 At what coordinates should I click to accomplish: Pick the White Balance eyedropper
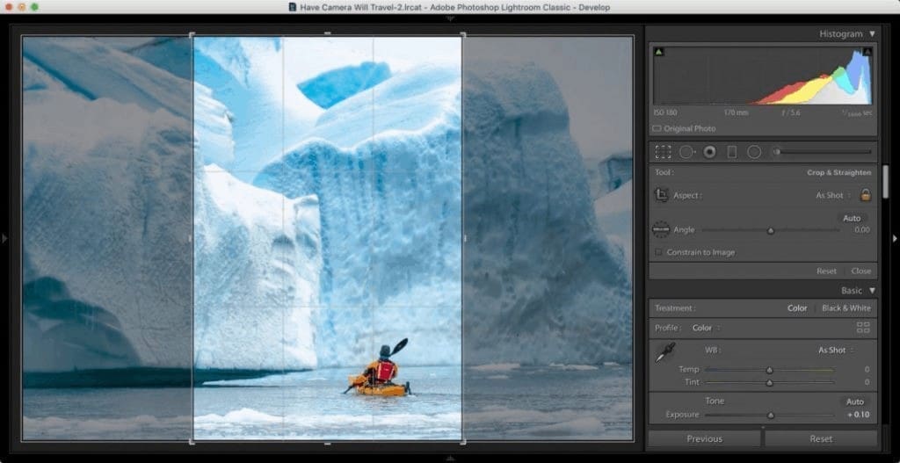664,353
